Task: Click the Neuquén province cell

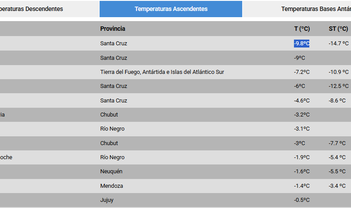Action: (111, 172)
